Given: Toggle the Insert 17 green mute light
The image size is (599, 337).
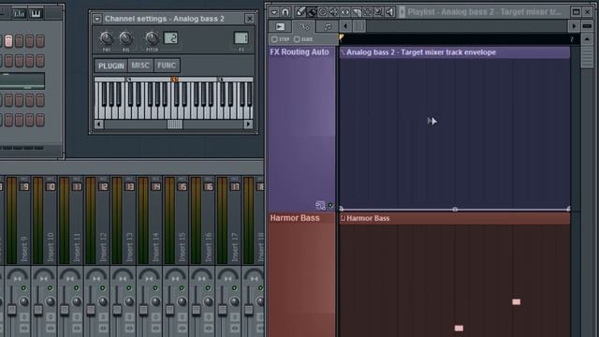Looking at the screenshot, I should pos(234,288).
